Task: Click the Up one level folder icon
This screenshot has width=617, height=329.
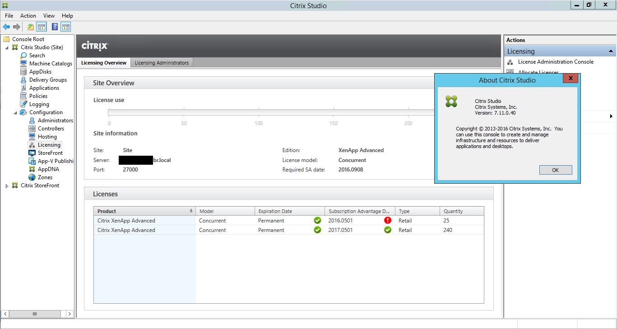Action: pyautogui.click(x=31, y=27)
